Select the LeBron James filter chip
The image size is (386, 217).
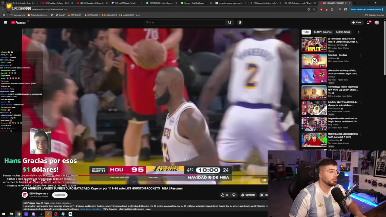point(343,32)
